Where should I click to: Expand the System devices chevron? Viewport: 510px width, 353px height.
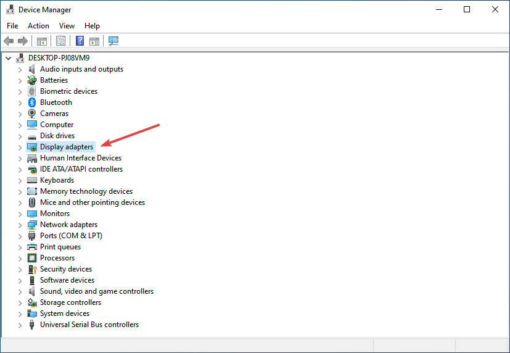coord(20,314)
